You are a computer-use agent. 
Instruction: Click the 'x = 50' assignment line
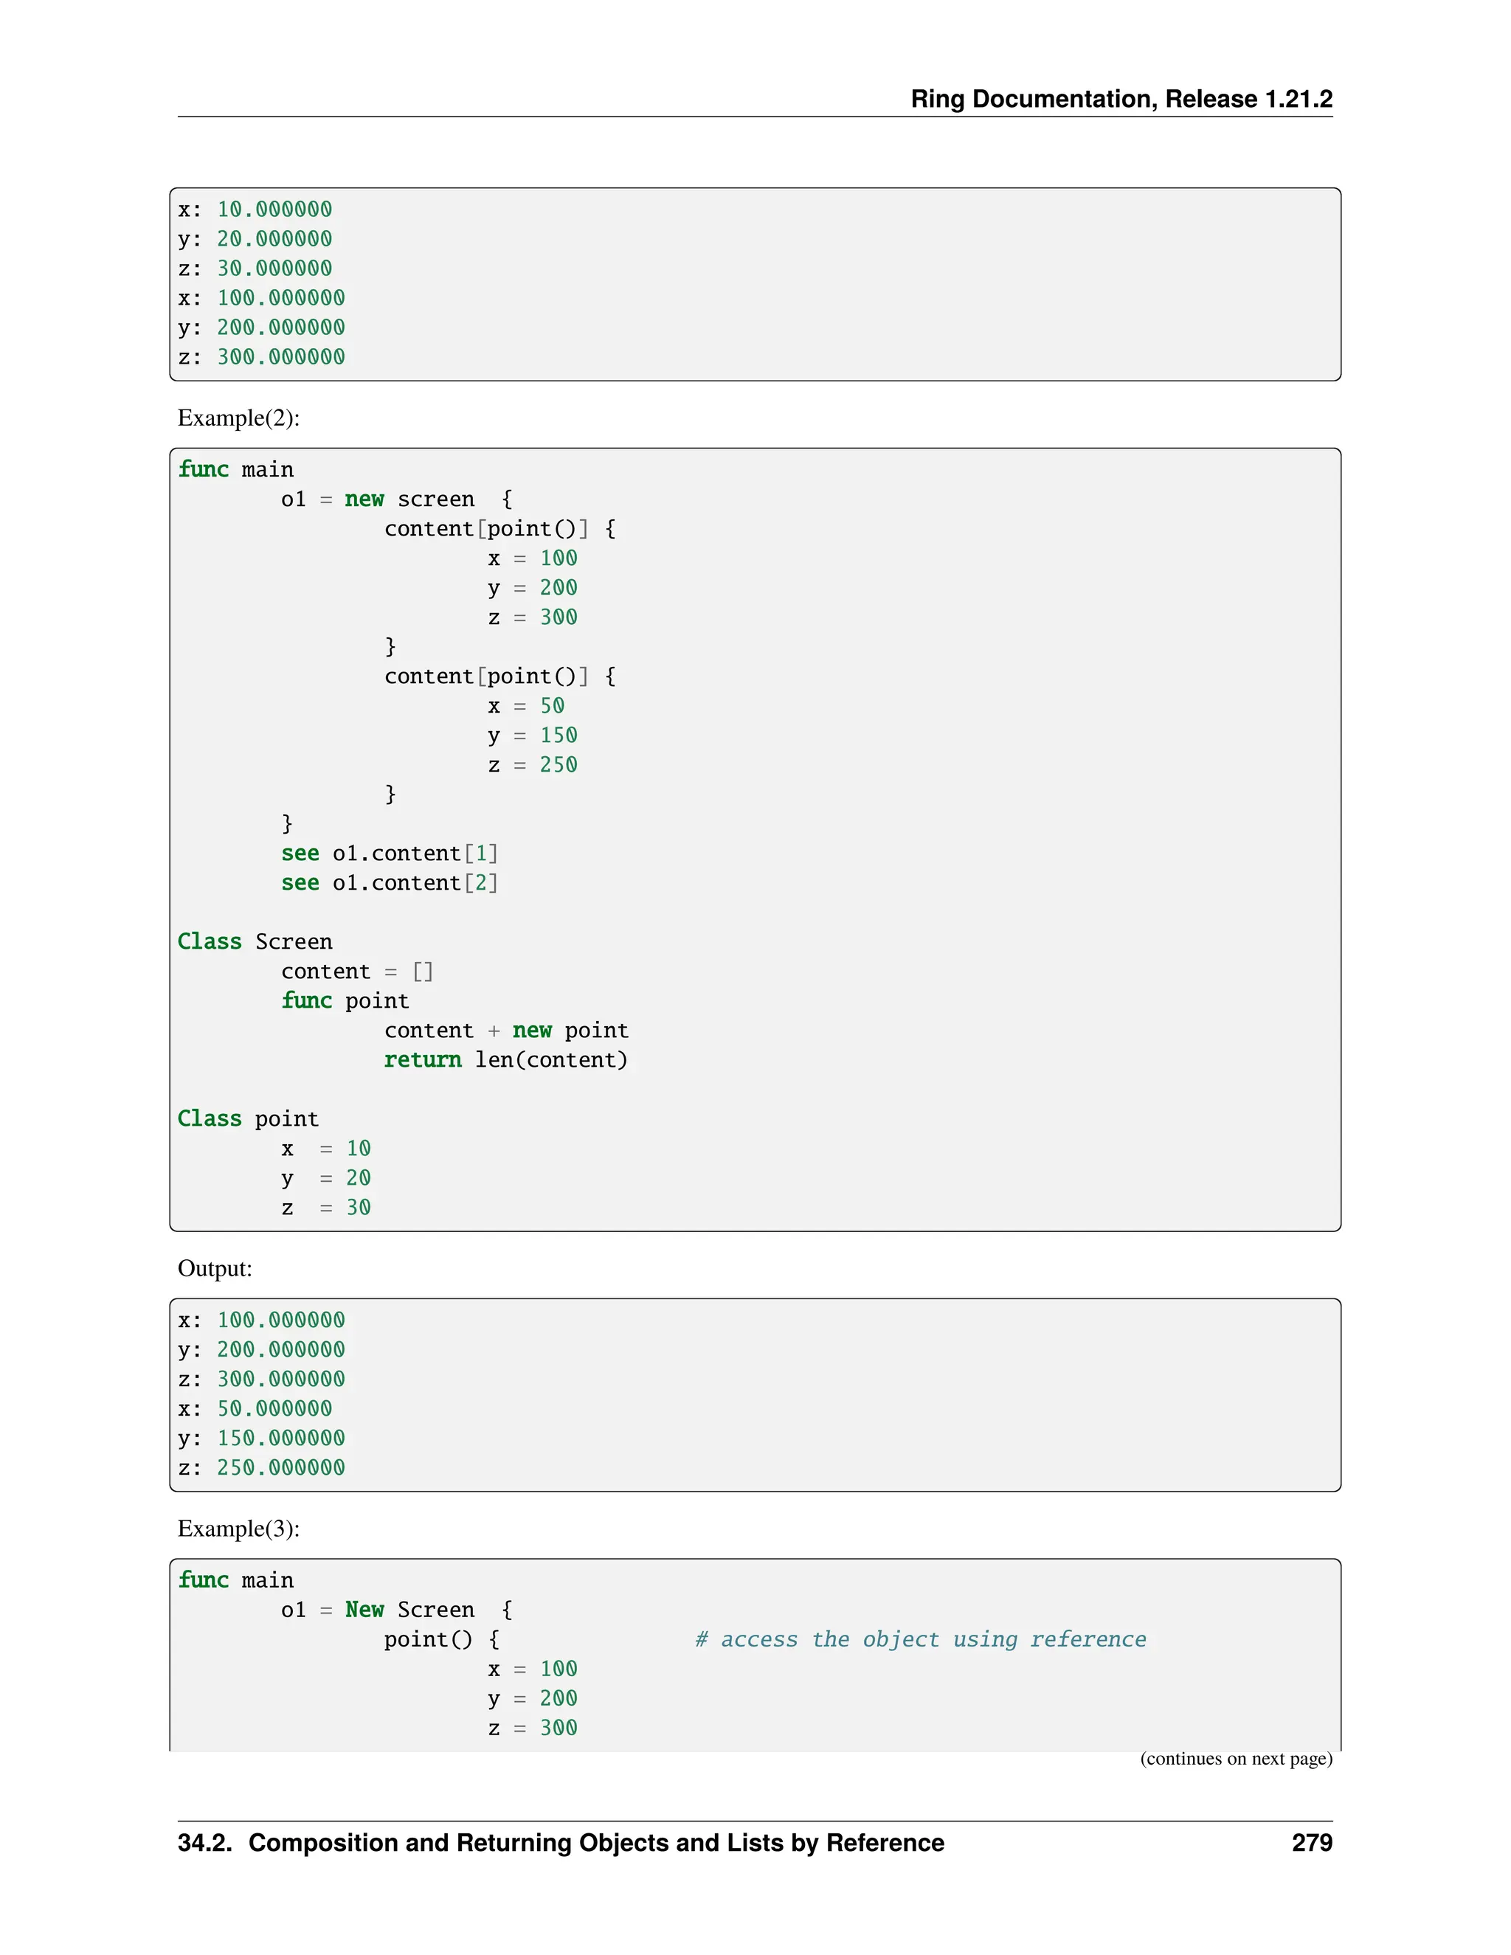[x=525, y=705]
